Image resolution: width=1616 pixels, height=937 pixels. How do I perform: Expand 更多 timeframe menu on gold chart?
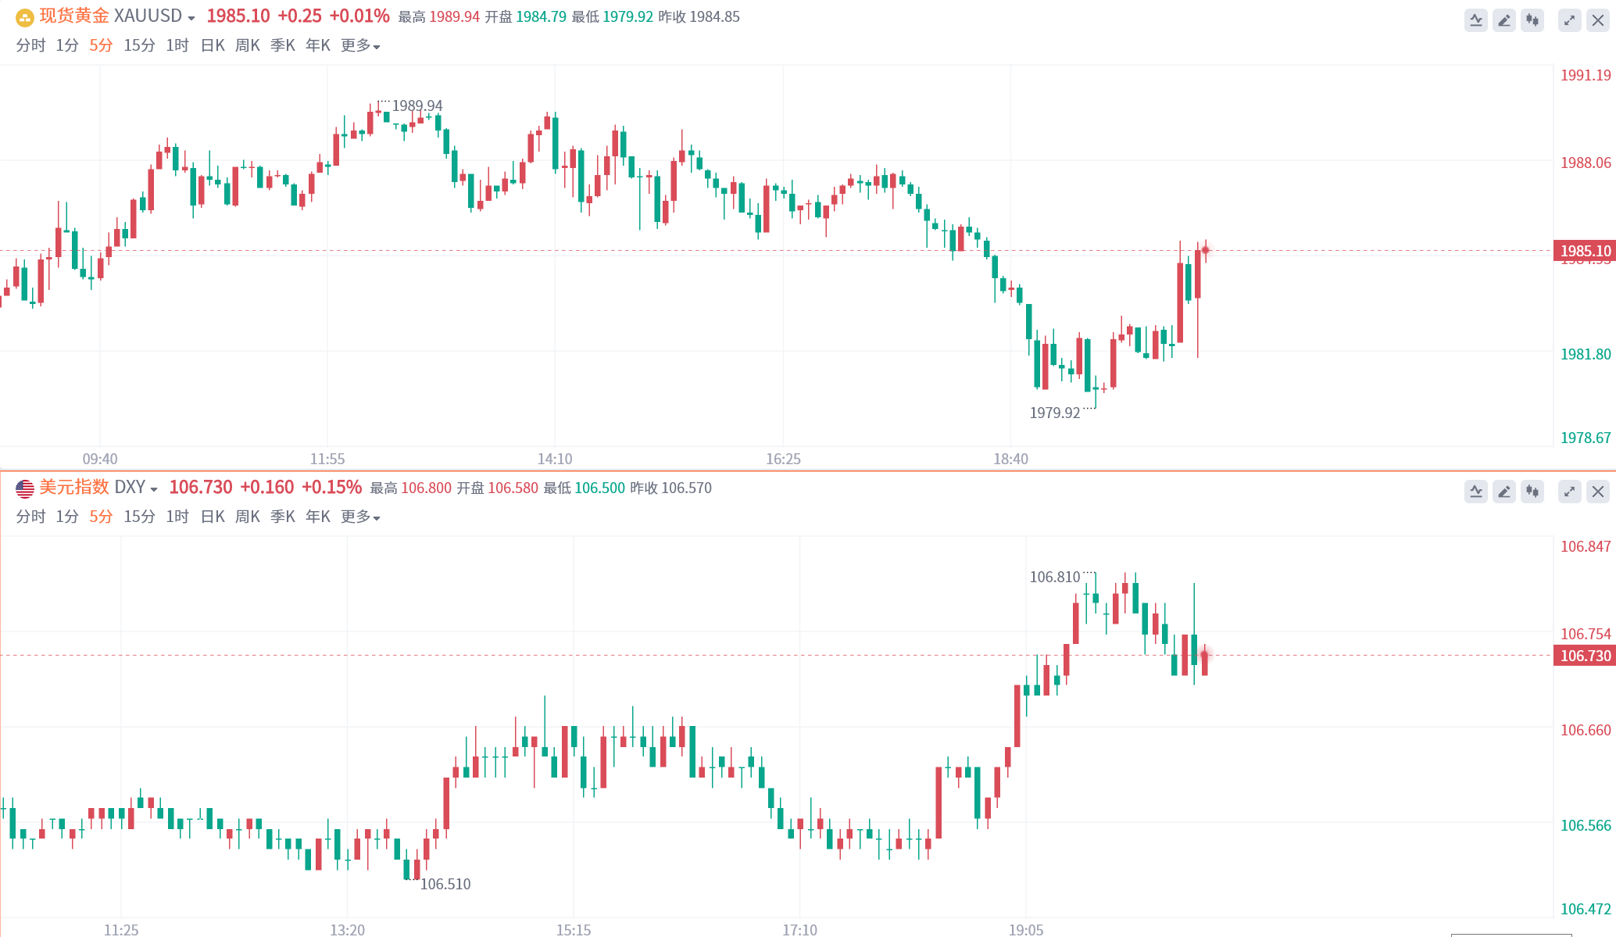click(360, 46)
